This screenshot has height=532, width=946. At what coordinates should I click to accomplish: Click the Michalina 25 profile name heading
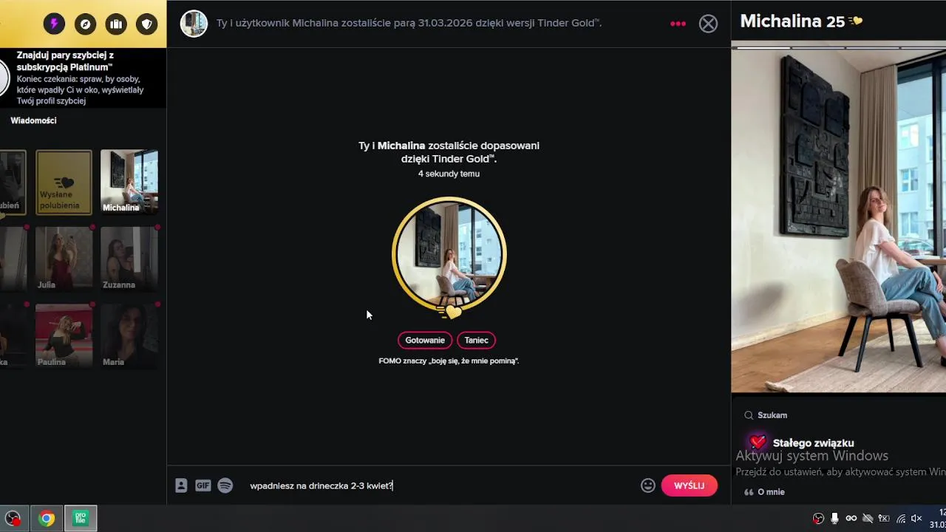click(792, 21)
